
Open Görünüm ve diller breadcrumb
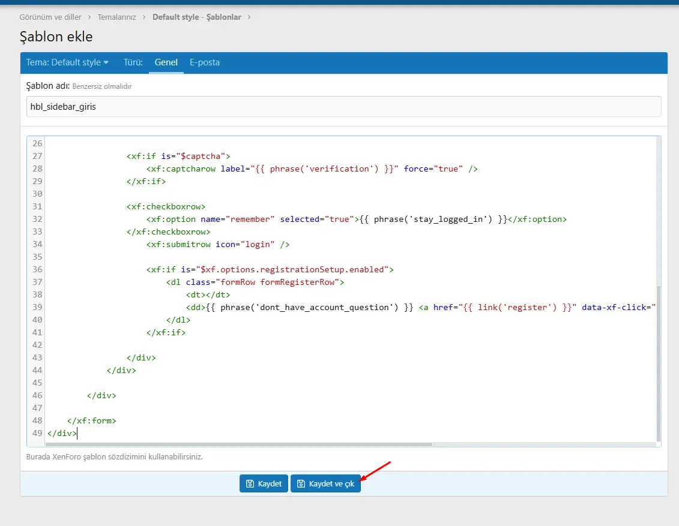point(50,17)
